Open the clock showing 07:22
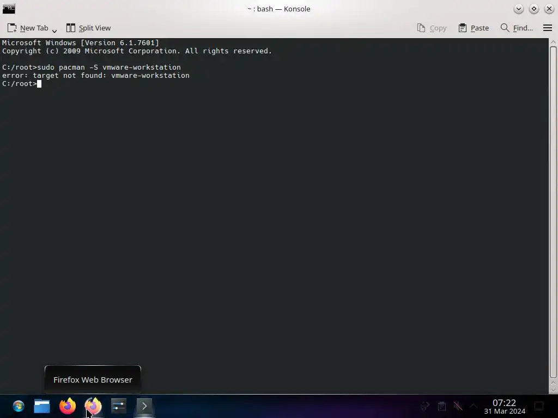This screenshot has height=418, width=558. point(504,407)
